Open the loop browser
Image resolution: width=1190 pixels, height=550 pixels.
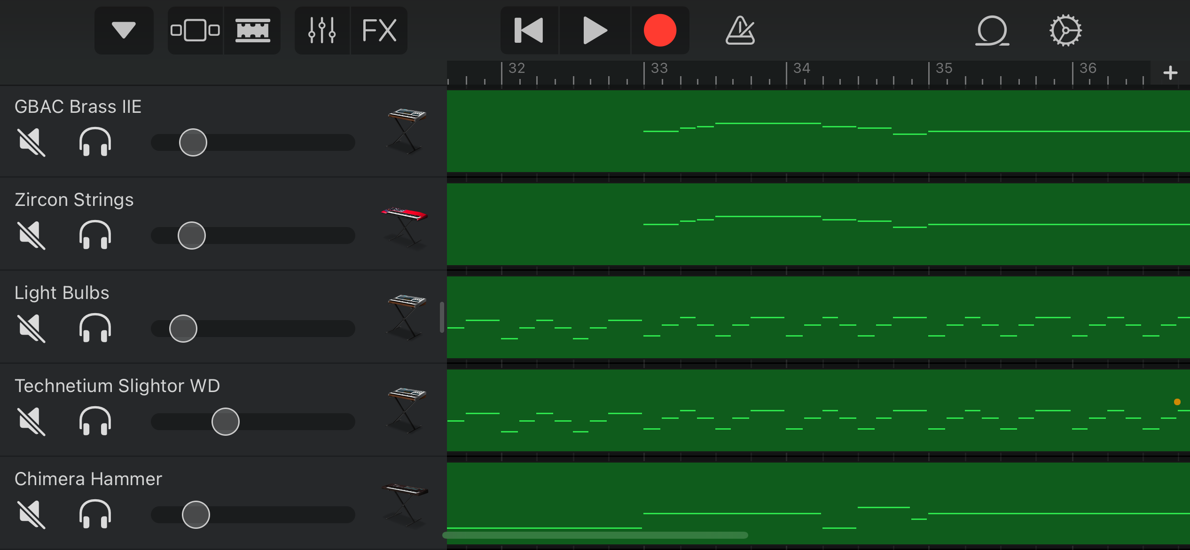pos(992,31)
